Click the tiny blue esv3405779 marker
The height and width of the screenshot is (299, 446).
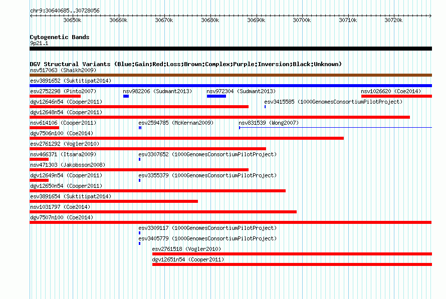[x=139, y=243]
